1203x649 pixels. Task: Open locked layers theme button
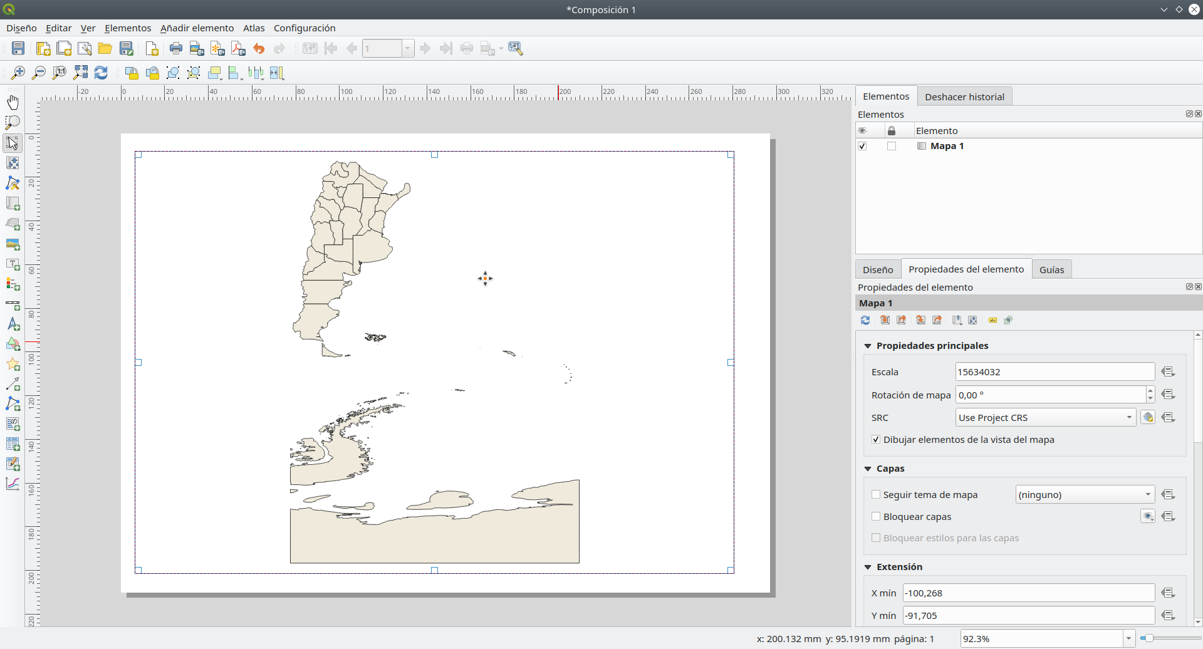coord(1148,516)
